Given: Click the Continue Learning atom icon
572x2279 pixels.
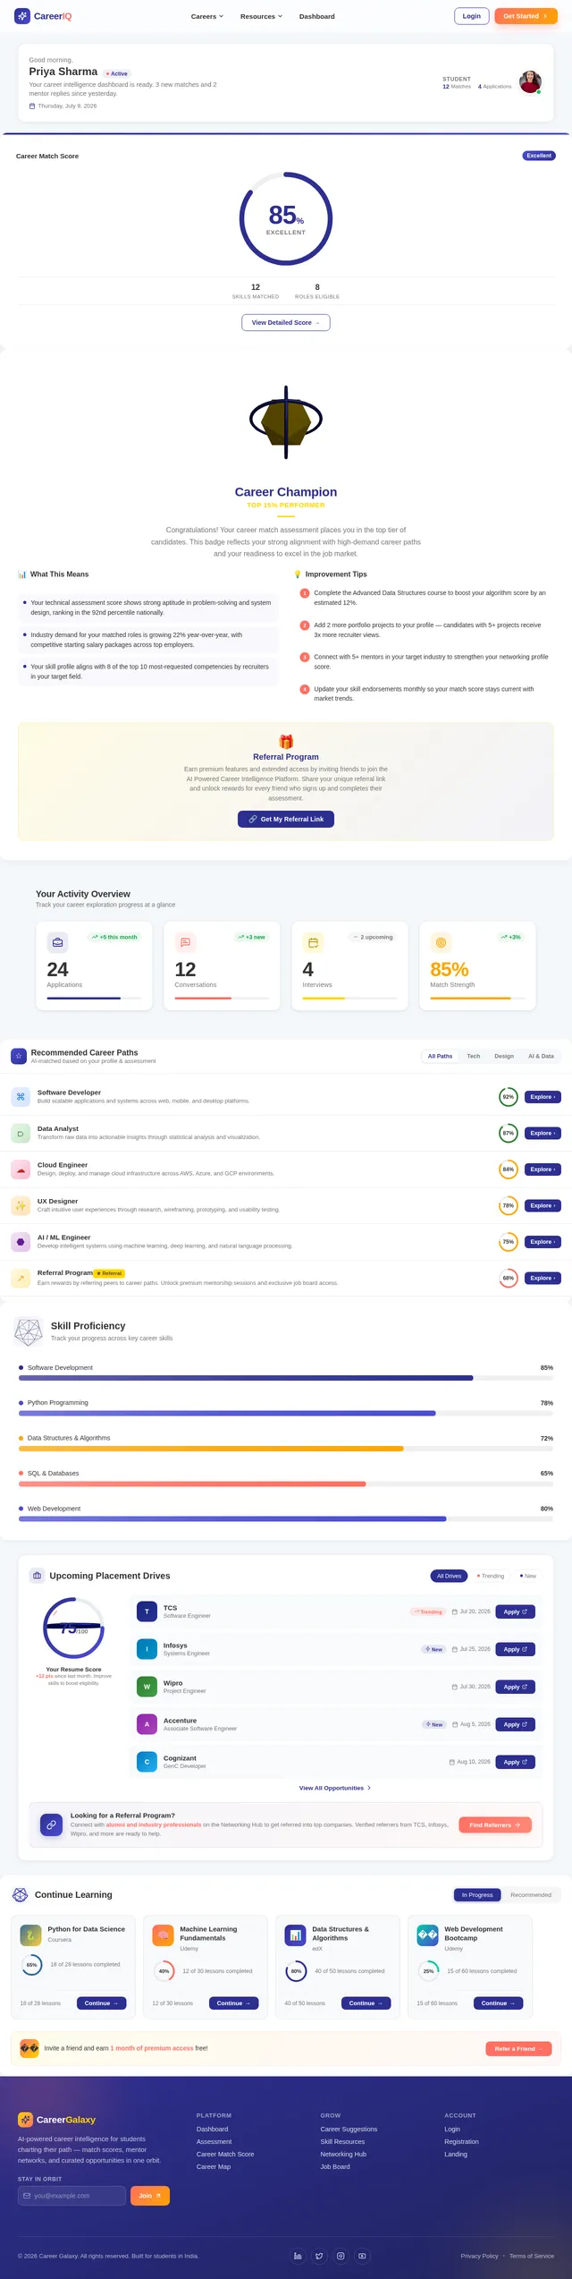Looking at the screenshot, I should coord(20,1894).
